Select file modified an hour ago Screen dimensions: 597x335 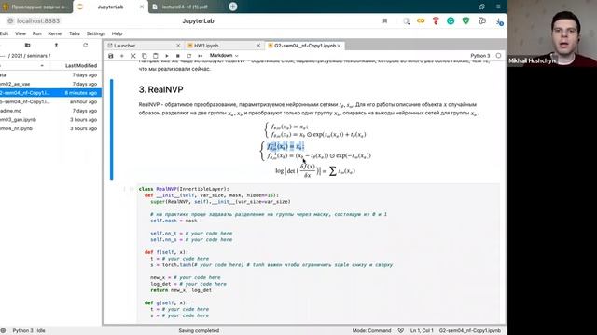(x=50, y=101)
